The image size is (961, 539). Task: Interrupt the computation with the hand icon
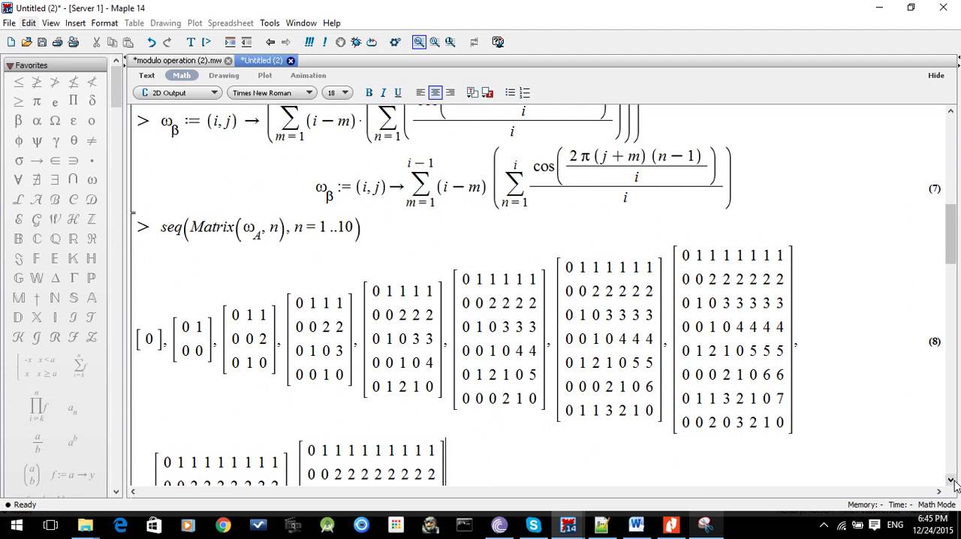(340, 43)
